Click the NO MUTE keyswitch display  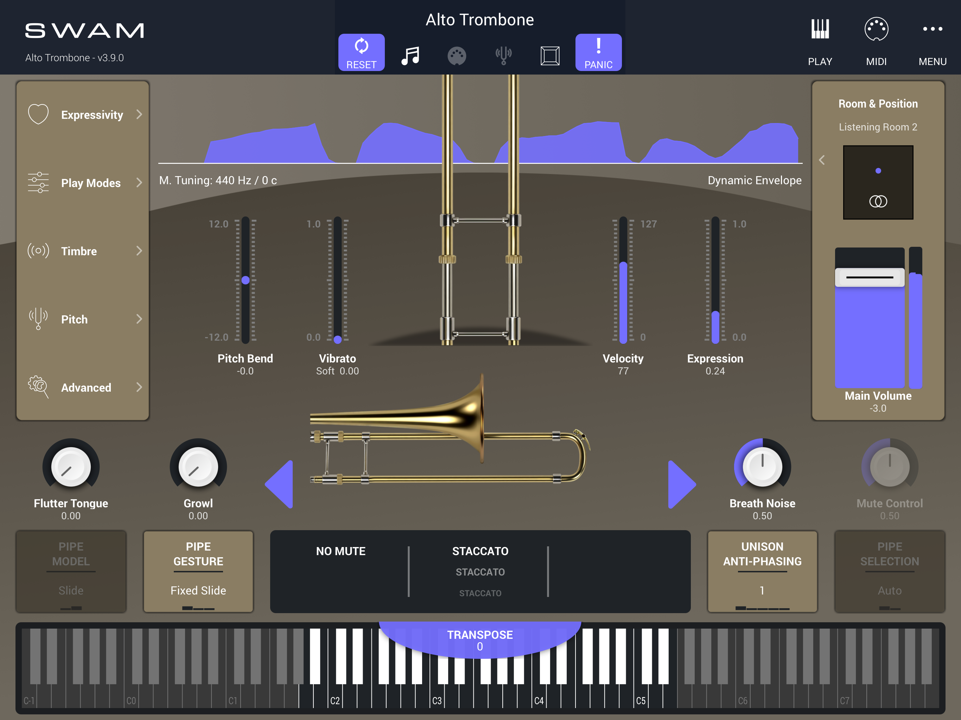click(x=341, y=551)
